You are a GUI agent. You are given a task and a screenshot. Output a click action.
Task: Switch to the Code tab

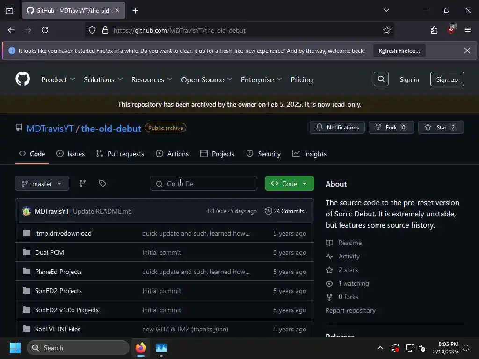[32, 154]
